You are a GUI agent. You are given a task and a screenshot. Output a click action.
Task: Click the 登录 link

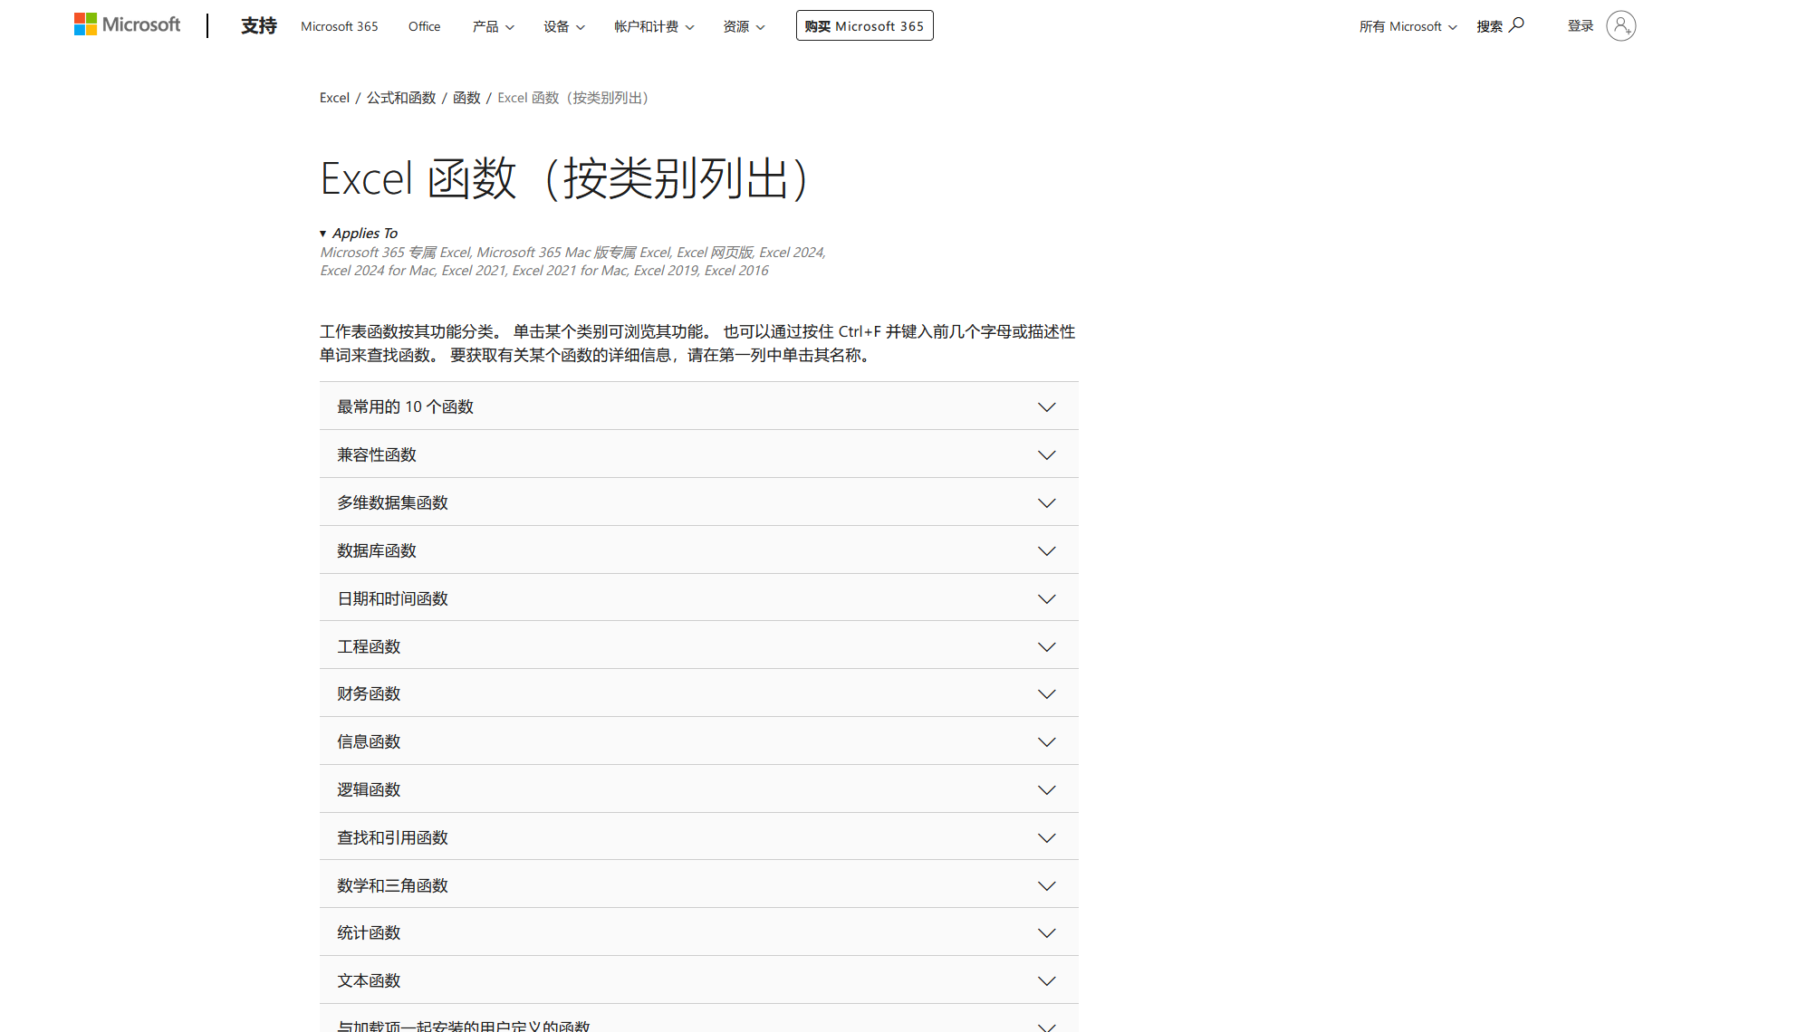pos(1581,25)
